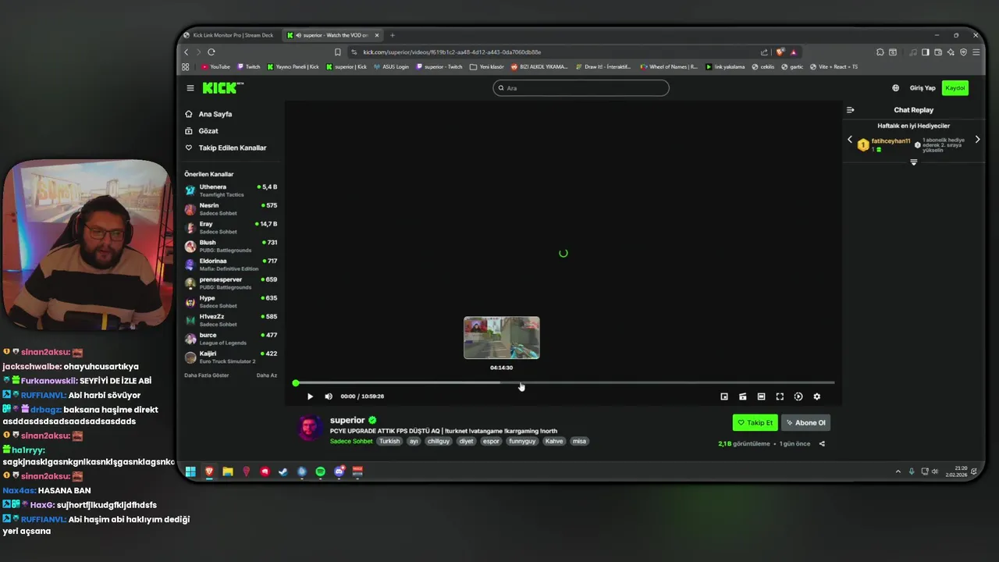Collapse the Chat Replay panel
This screenshot has width=999, height=562.
[851, 110]
